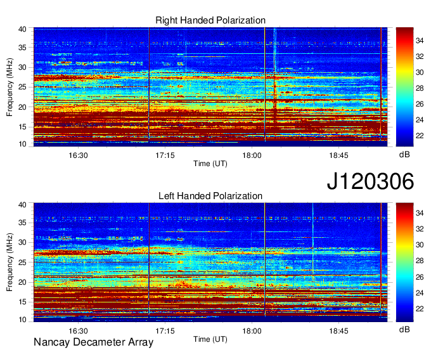Click "Frequency (MHz)" axis label of Left Handed plot

(x=10, y=262)
